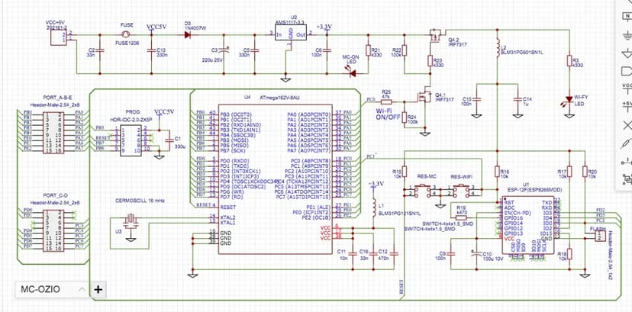Select the FUSE1206 fuse component
The width and height of the screenshot is (632, 312).
click(x=127, y=35)
